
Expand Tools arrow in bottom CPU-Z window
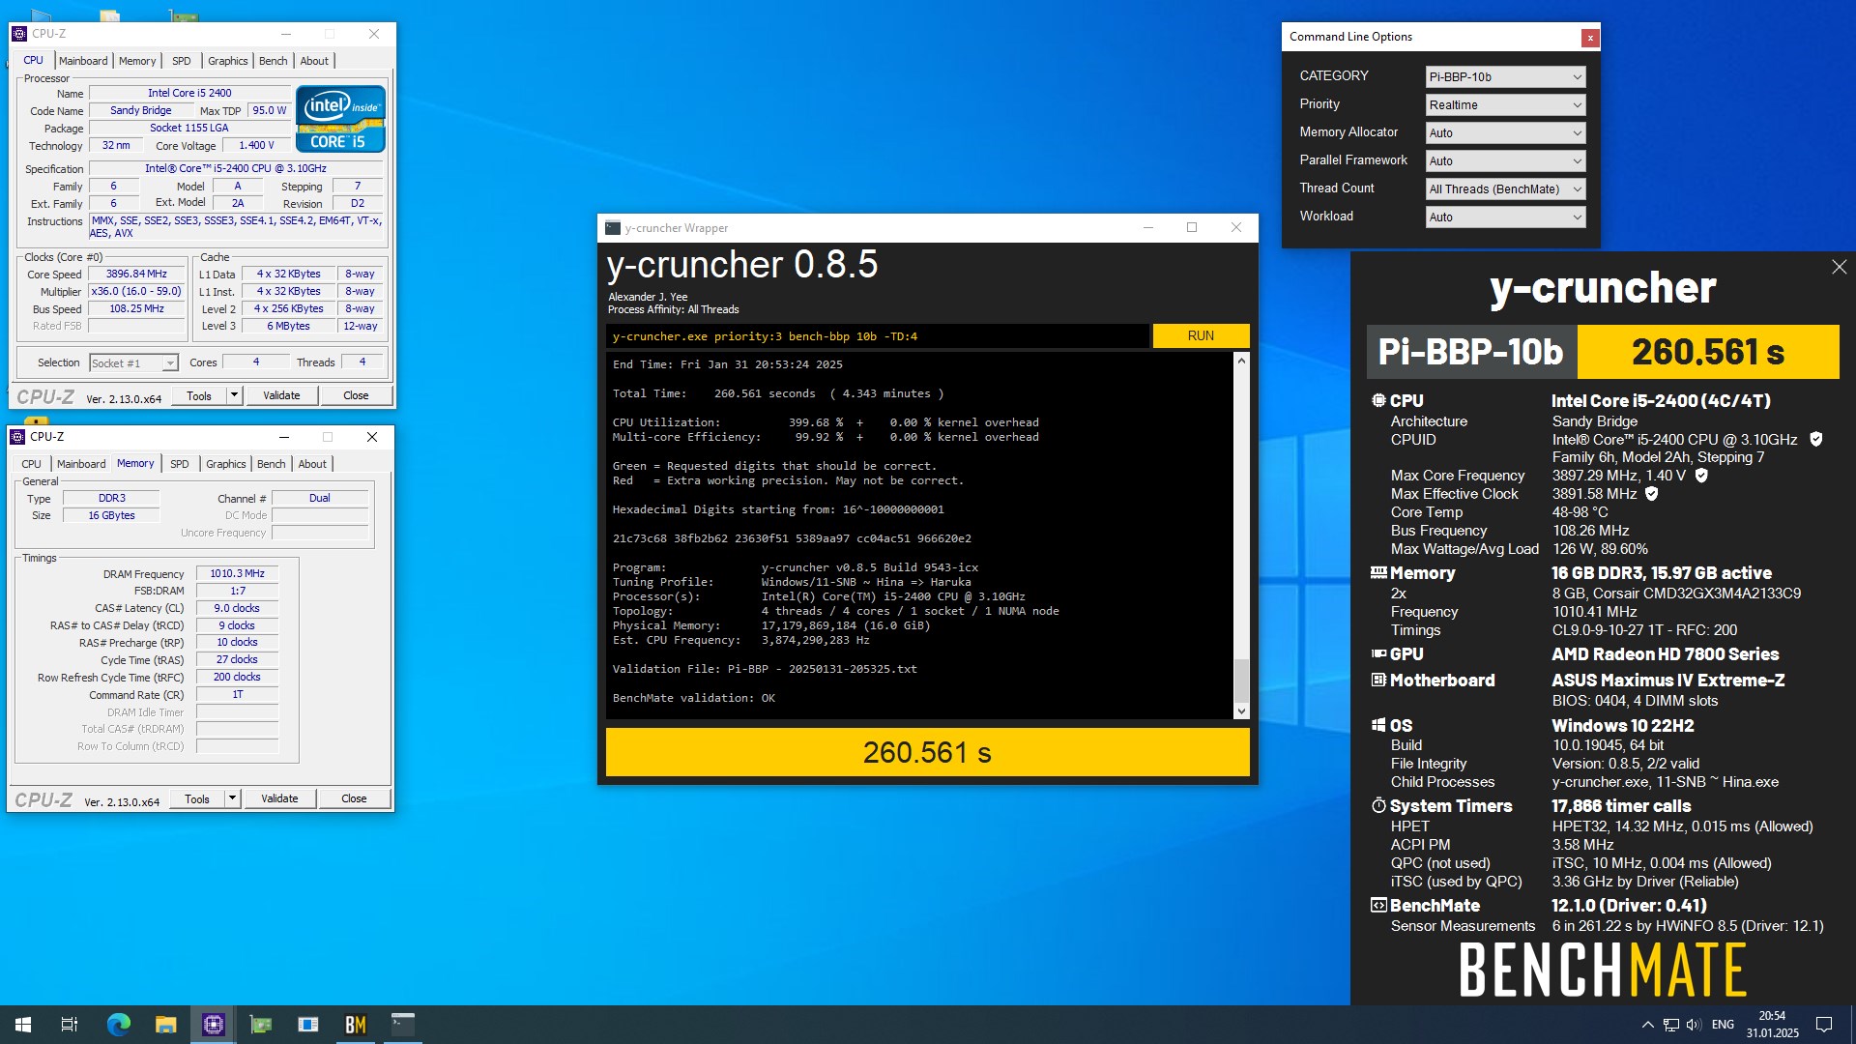[231, 798]
